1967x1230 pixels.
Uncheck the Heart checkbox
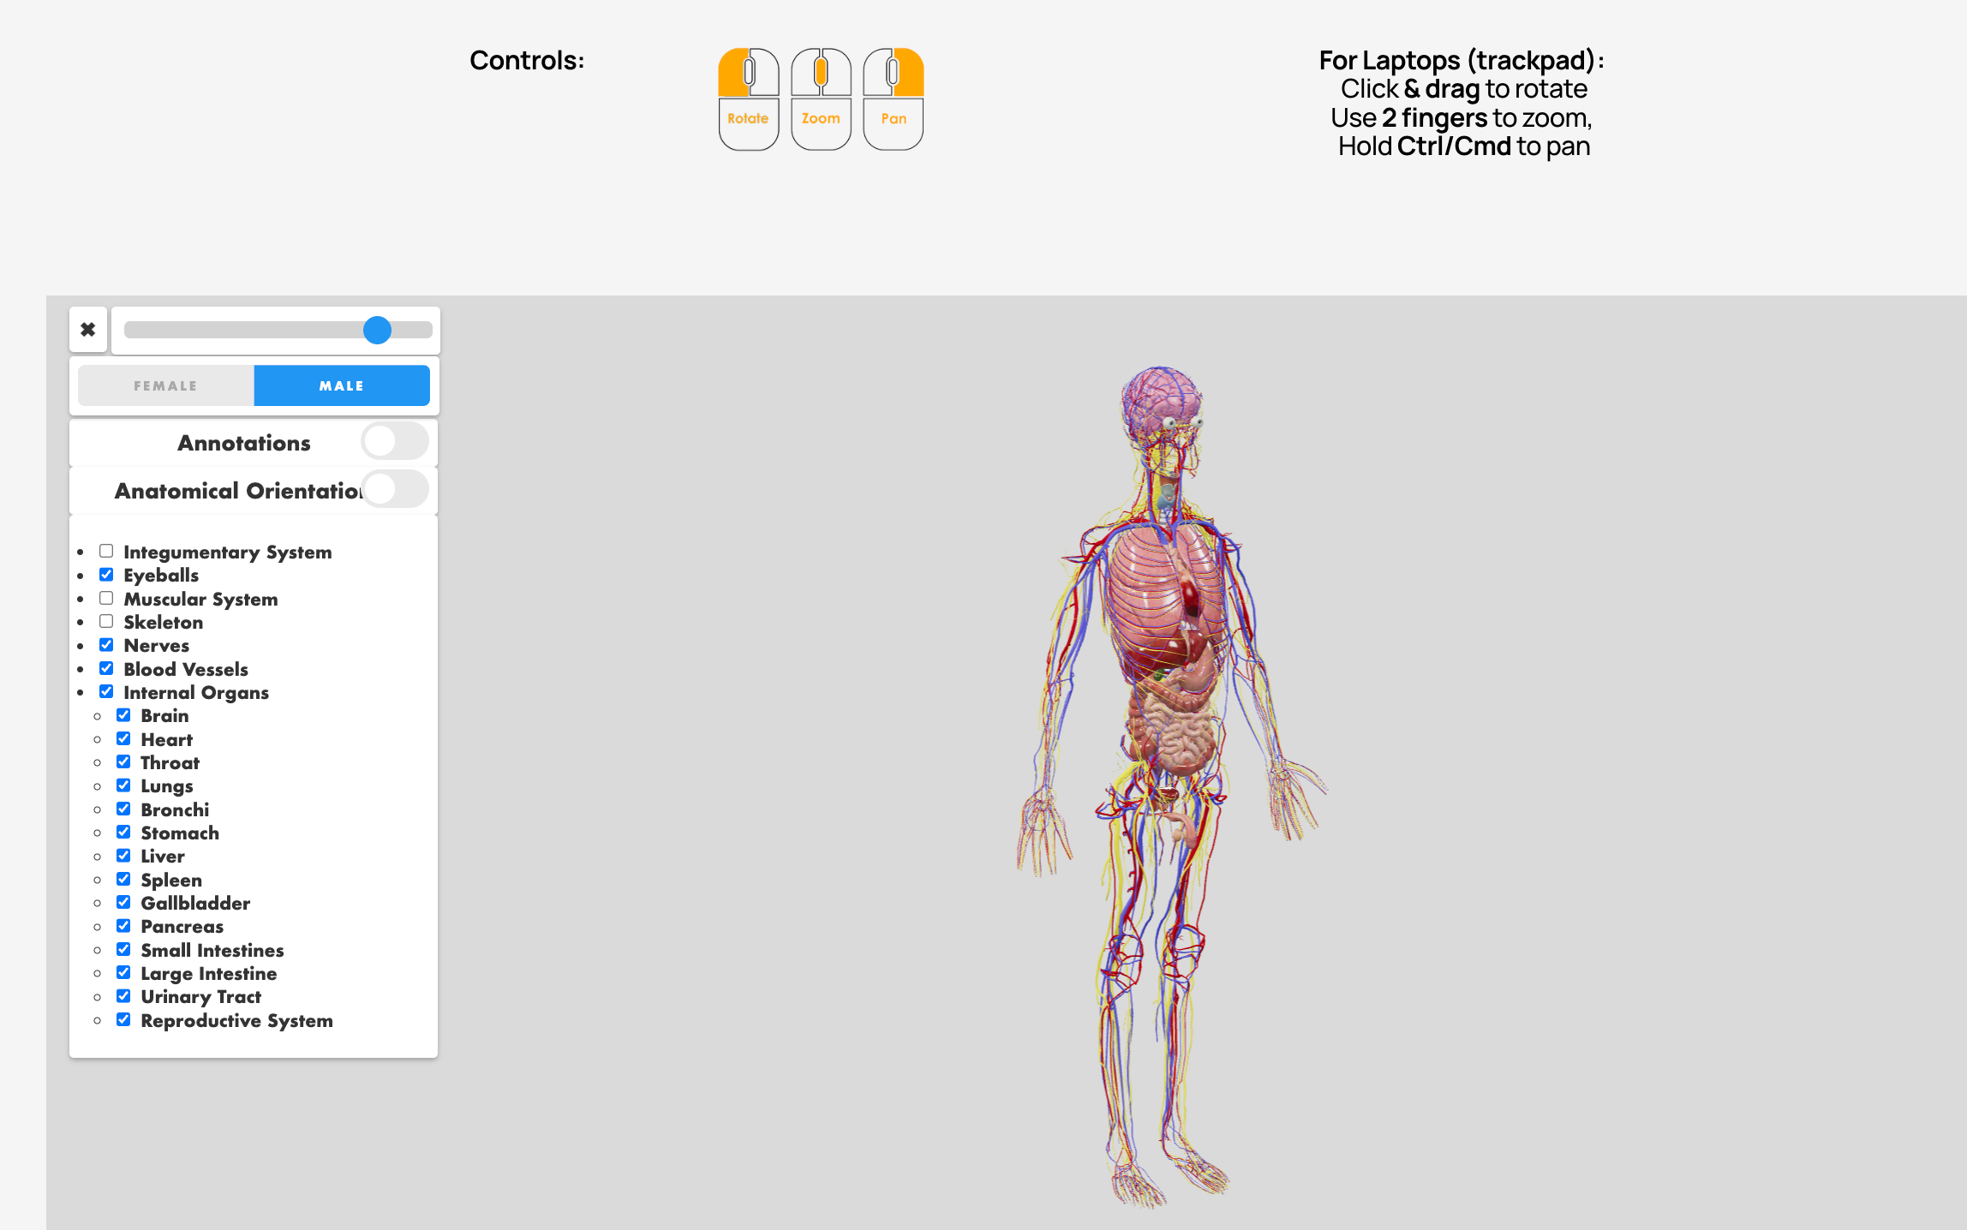[123, 738]
